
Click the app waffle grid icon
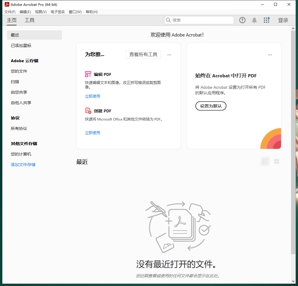click(266, 20)
